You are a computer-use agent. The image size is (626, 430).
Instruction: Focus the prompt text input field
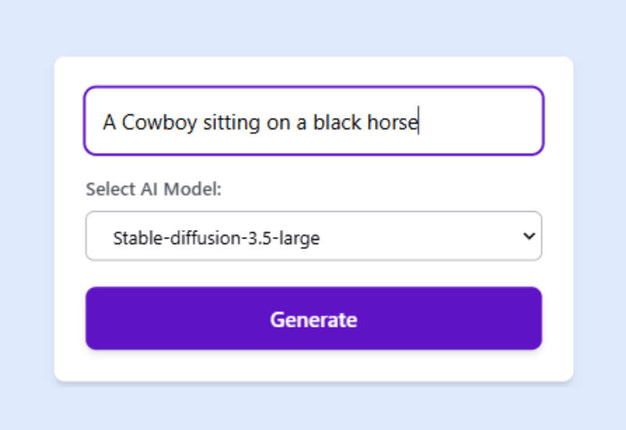(313, 121)
